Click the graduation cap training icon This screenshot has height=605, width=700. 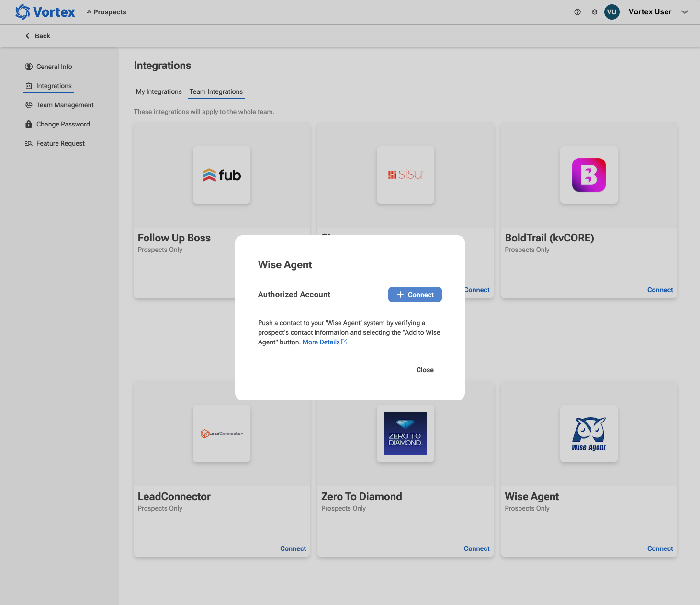(x=595, y=12)
